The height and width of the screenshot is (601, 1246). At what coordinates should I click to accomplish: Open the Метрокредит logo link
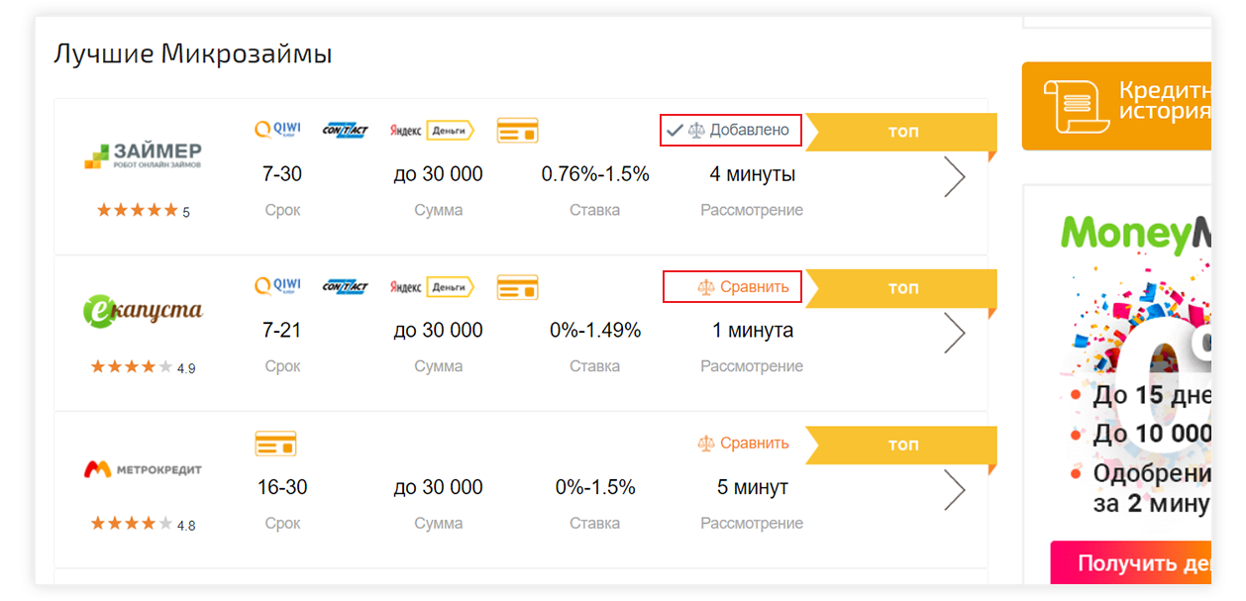coord(143,468)
